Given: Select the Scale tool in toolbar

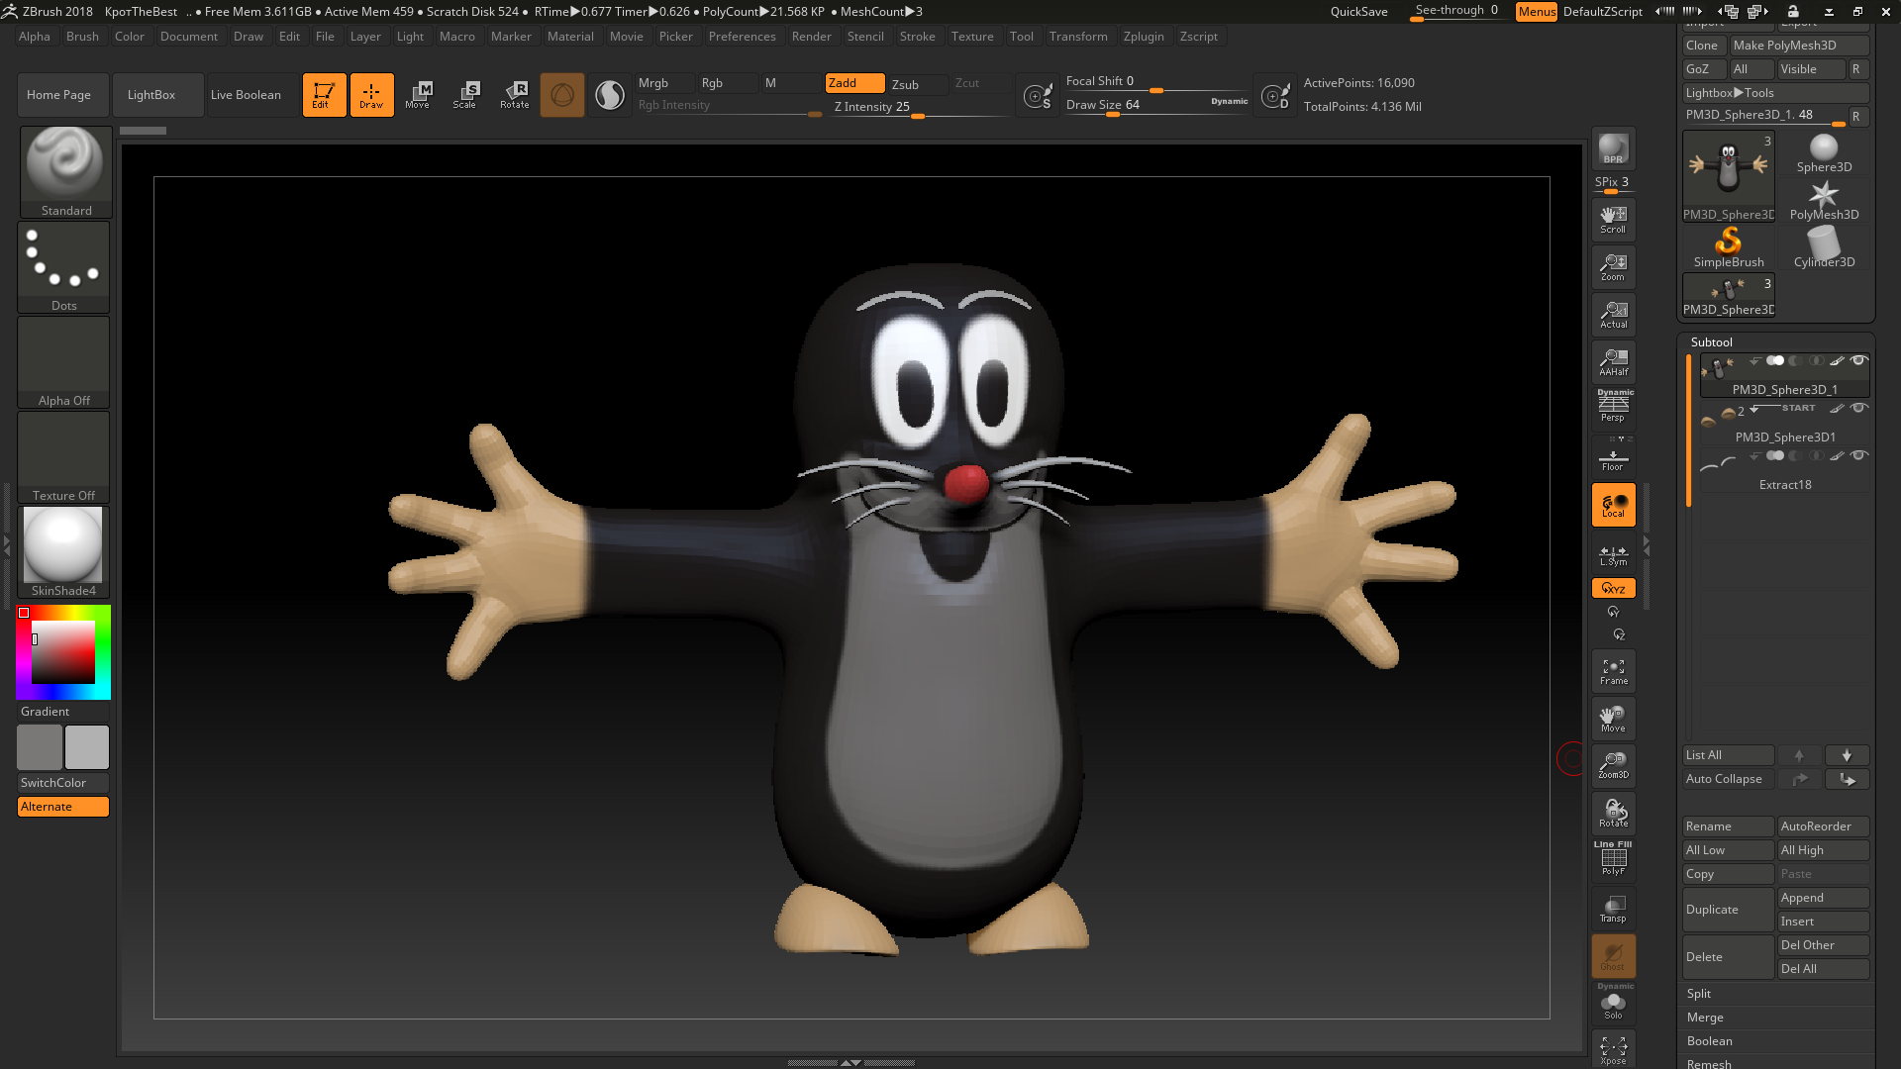Looking at the screenshot, I should tap(466, 94).
